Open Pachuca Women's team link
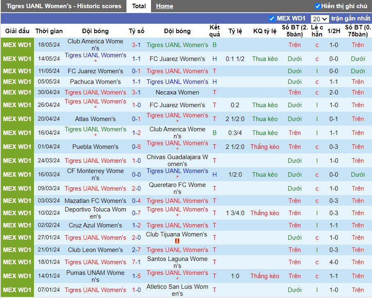 pos(95,82)
